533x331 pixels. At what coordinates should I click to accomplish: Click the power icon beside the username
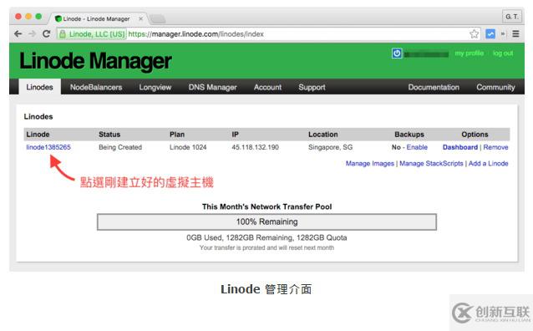coord(397,53)
